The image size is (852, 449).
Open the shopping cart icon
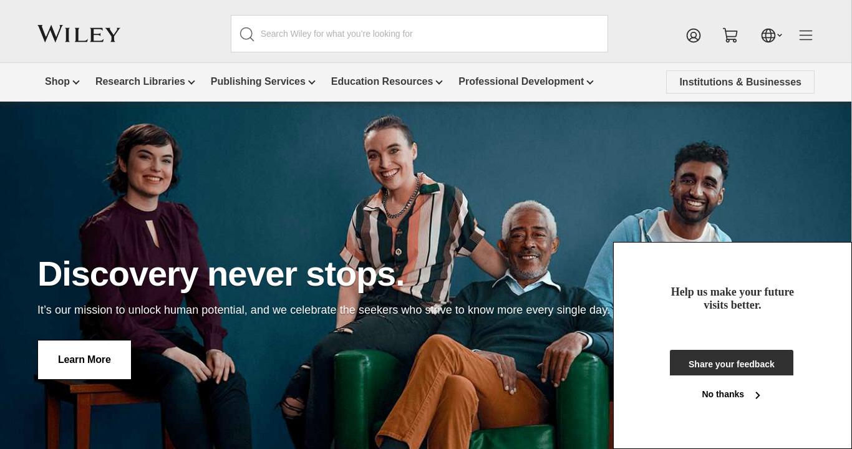[730, 36]
